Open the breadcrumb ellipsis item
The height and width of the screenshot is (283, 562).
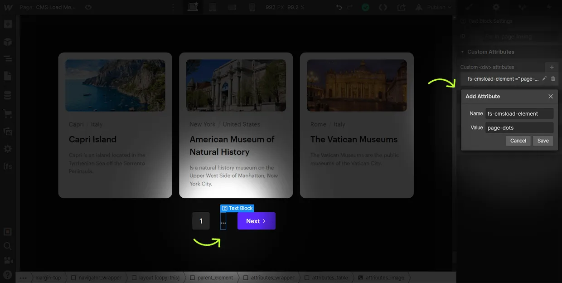click(23, 278)
